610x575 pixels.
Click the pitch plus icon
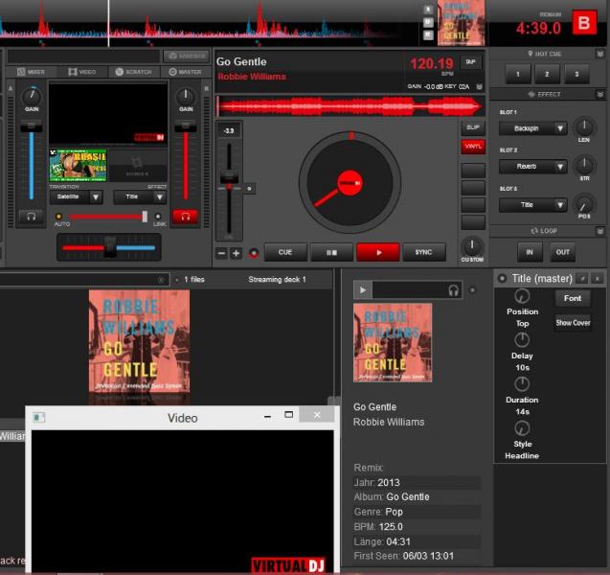pos(236,253)
